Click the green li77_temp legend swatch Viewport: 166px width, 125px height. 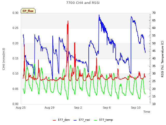coord(95,120)
